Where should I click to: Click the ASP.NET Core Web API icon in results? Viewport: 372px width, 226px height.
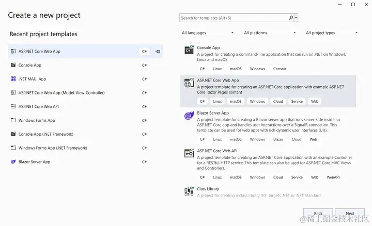tap(189, 153)
